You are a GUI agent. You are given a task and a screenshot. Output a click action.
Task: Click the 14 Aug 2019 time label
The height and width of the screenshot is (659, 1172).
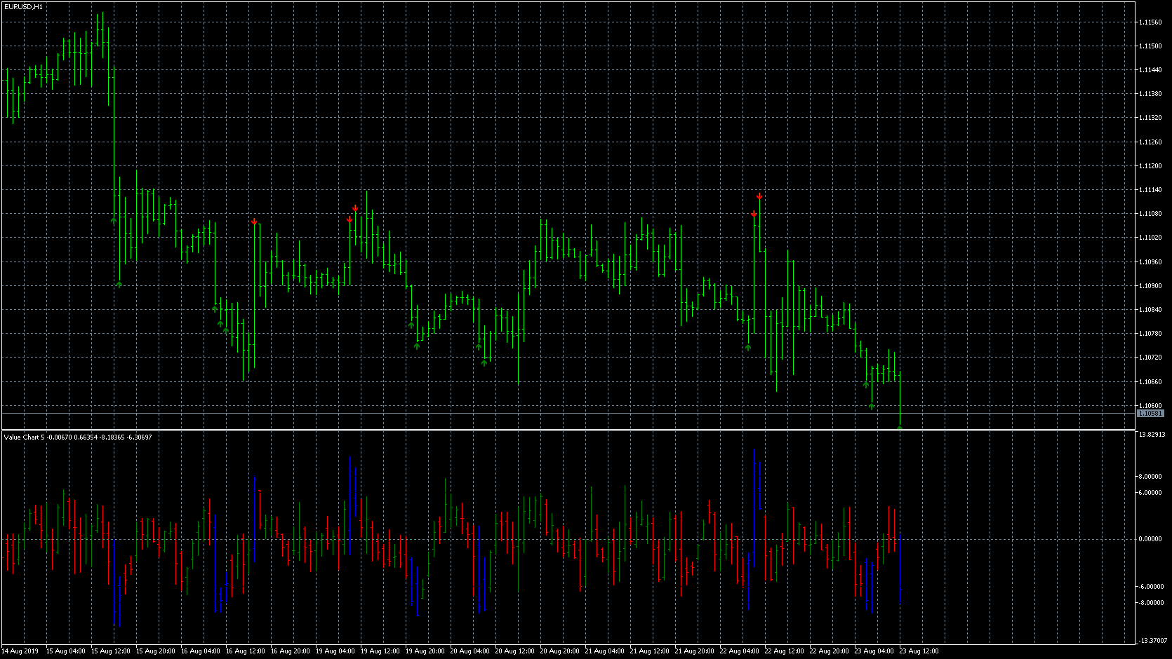[x=20, y=651]
